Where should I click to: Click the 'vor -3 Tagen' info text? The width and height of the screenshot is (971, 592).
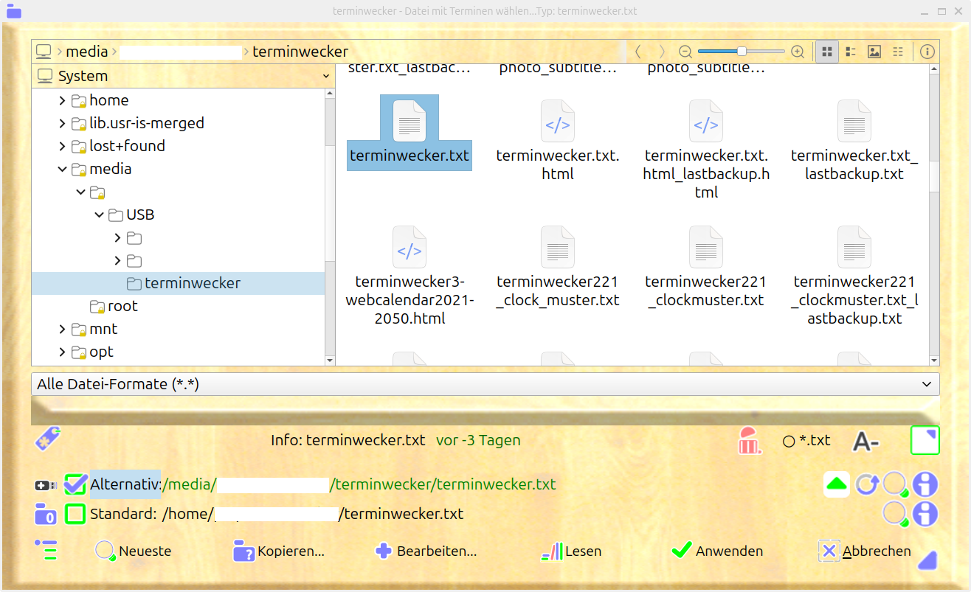478,441
